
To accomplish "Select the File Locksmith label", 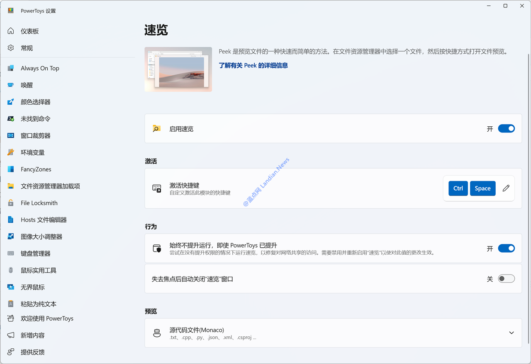I will point(39,203).
